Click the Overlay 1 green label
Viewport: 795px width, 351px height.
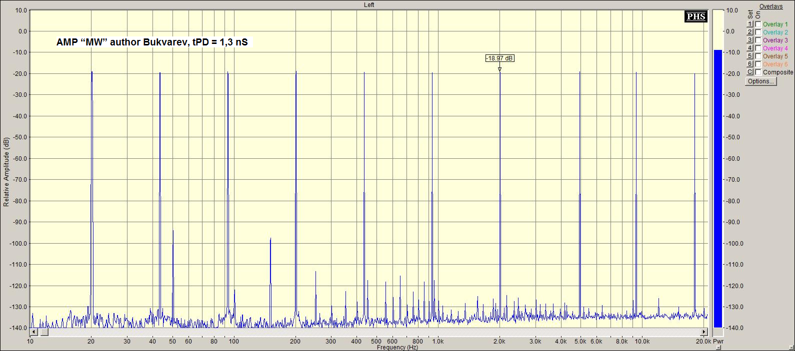point(775,24)
